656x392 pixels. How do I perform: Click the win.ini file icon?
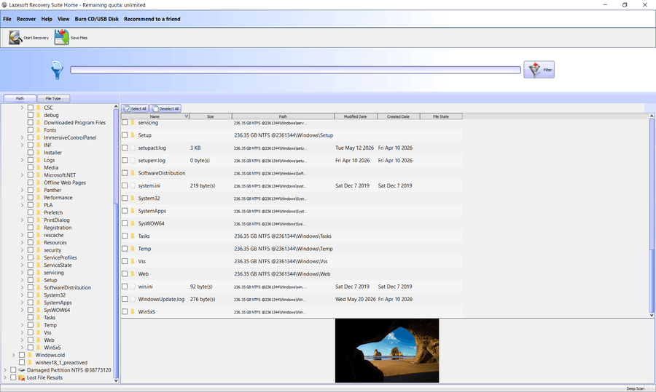[133, 287]
